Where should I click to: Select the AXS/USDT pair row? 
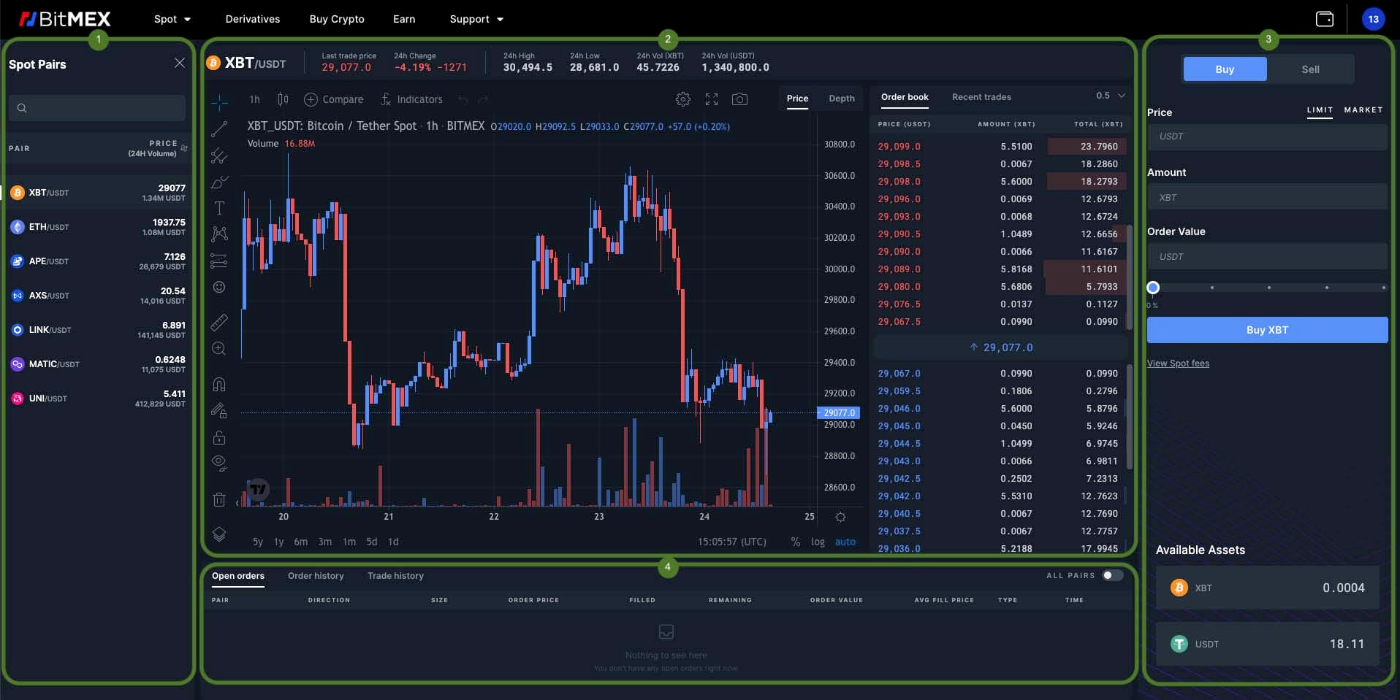(97, 296)
